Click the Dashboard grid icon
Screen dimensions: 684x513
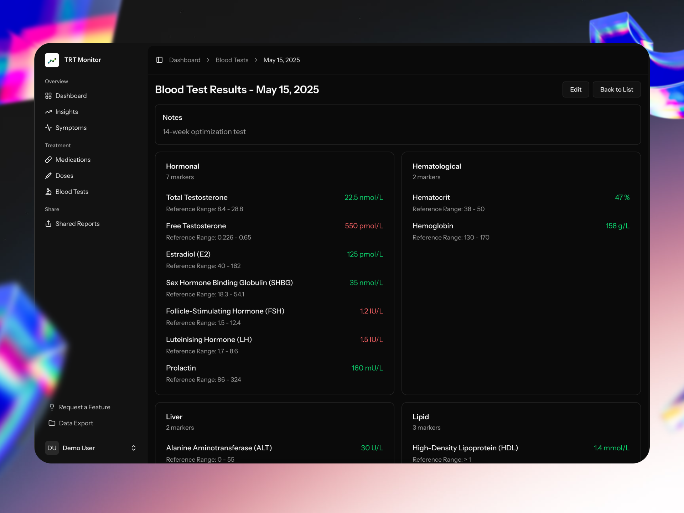pyautogui.click(x=48, y=96)
